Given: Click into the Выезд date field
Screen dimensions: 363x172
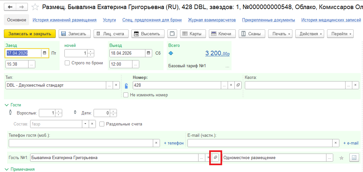Looking at the screenshot, I should (127, 53).
